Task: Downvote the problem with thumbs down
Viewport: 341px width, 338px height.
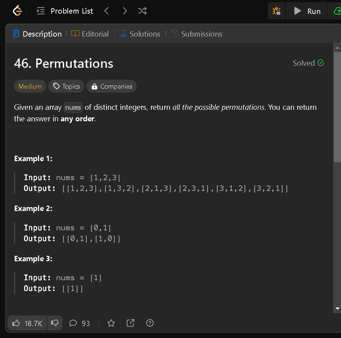Action: pos(55,323)
